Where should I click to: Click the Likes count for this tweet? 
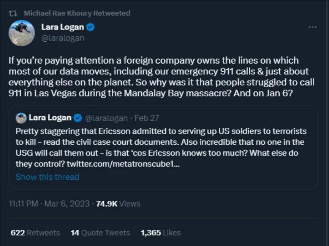pyautogui.click(x=159, y=233)
